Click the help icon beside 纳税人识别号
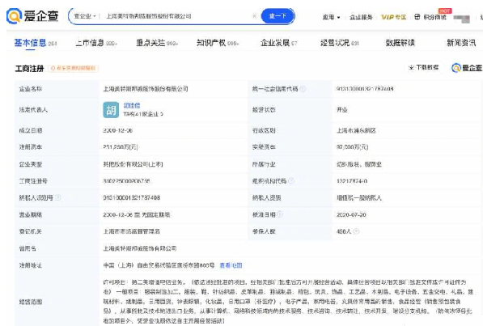This screenshot has height=326, width=483. click(57, 197)
